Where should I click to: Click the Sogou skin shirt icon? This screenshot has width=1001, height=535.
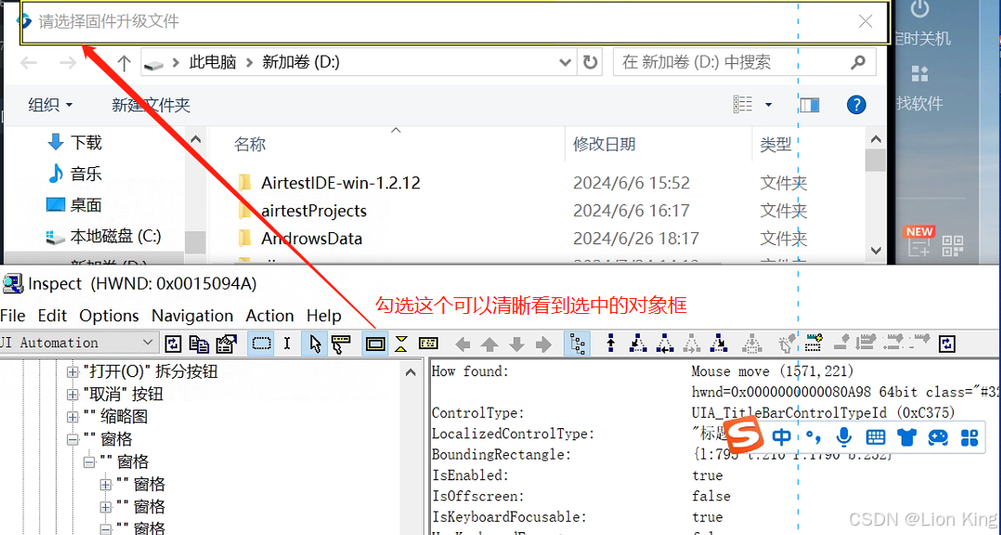(906, 437)
